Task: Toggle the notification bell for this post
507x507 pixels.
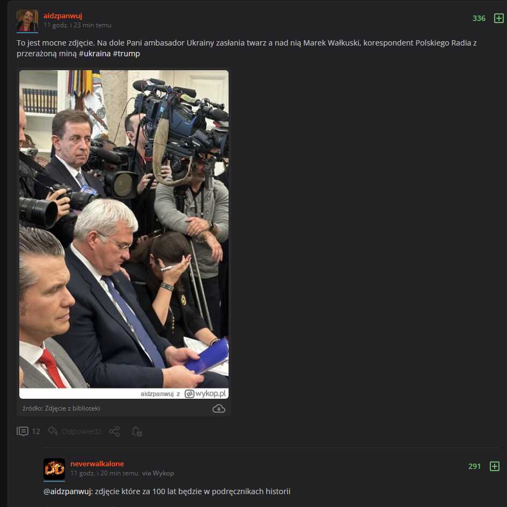Action: tap(137, 431)
